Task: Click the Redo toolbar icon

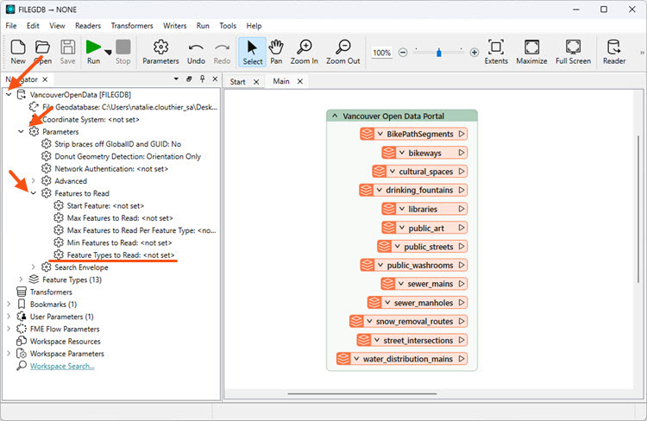Action: 222,52
